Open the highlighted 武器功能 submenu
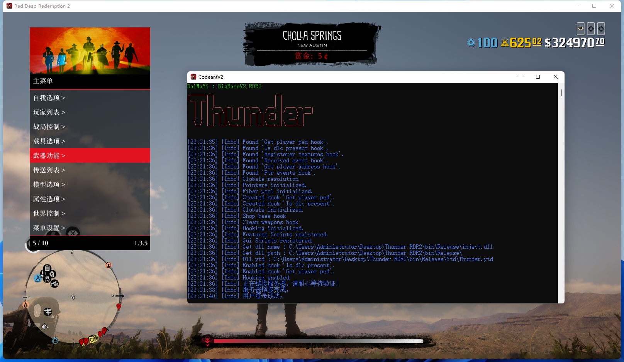Screen dimensions: 624x362 point(90,156)
